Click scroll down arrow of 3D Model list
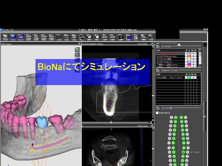The width and height of the screenshot is (222, 166). point(200,66)
